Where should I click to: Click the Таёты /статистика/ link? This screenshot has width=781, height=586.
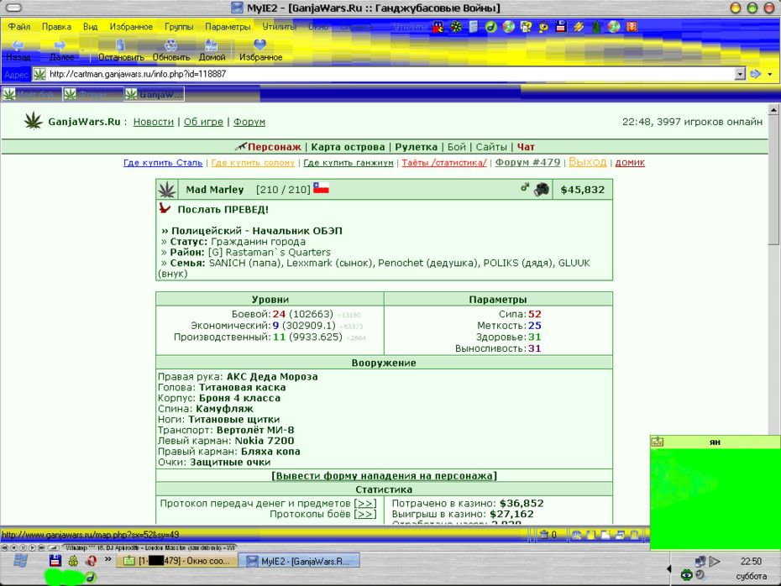click(x=443, y=163)
